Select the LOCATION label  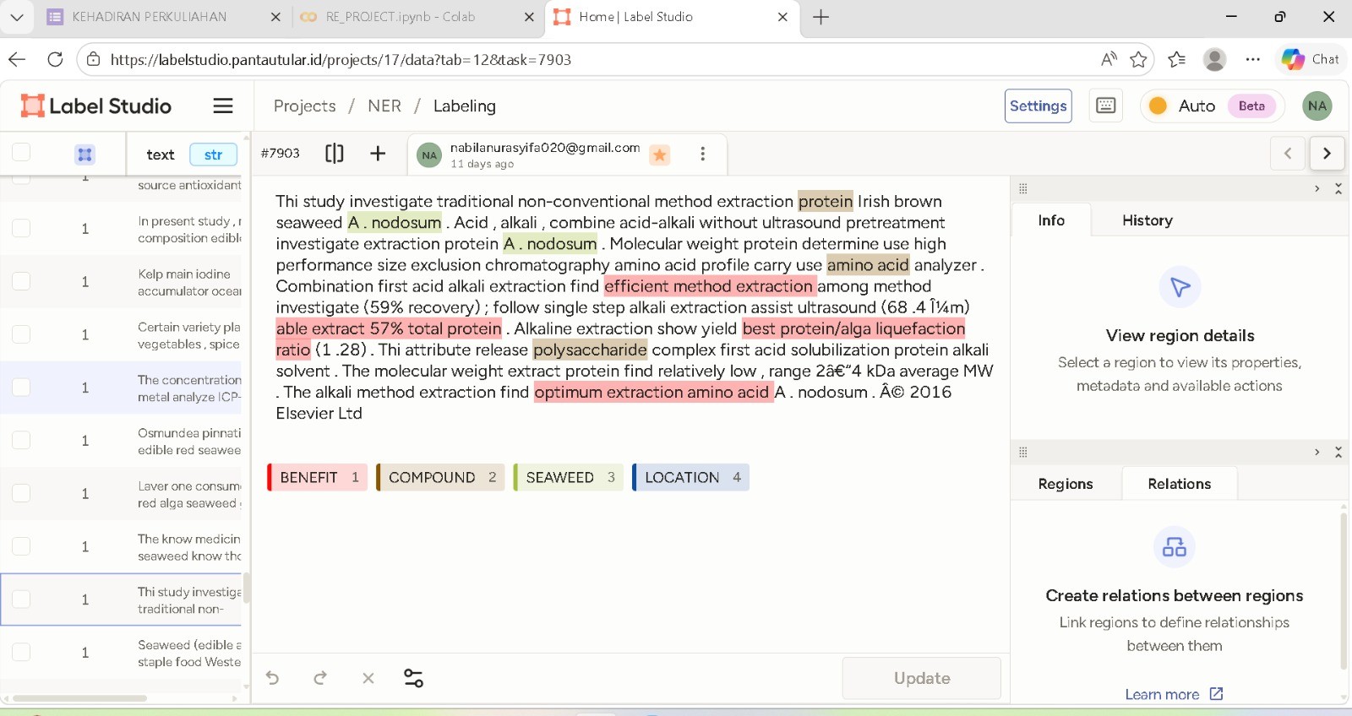click(690, 477)
